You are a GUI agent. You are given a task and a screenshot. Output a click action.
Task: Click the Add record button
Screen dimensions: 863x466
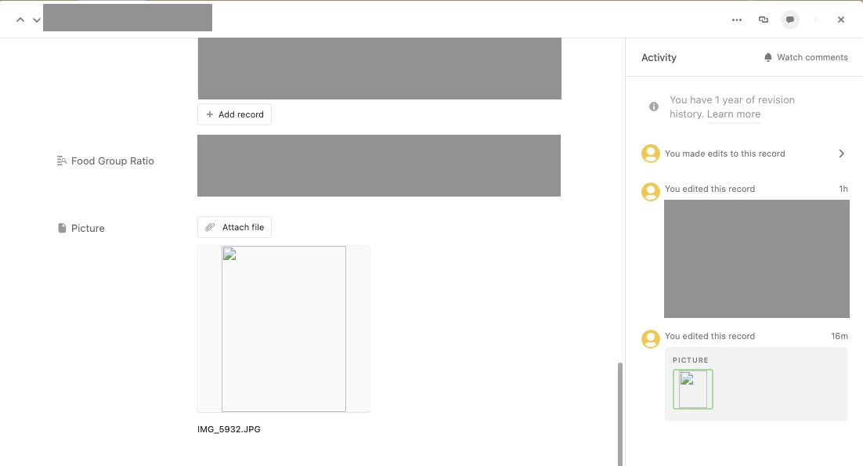(234, 114)
